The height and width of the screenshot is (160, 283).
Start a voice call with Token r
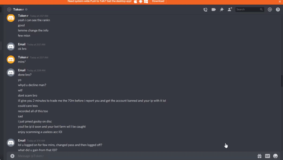[205, 10]
